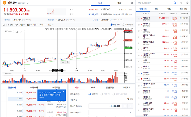Image resolution: width=191 pixels, height=117 pixels.
Task: Click in the coin name search field
Action: tap(155, 3)
